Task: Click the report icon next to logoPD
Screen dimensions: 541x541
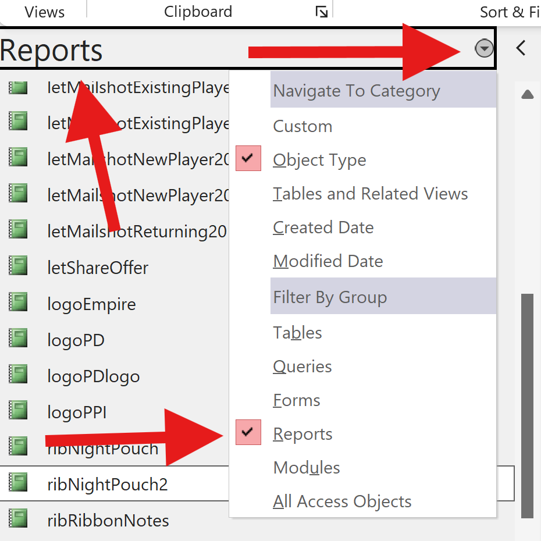Action: coord(18,339)
